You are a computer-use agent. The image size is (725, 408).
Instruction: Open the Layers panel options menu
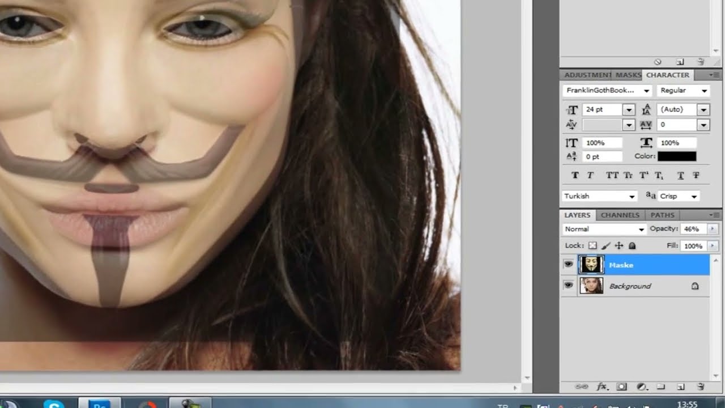714,215
